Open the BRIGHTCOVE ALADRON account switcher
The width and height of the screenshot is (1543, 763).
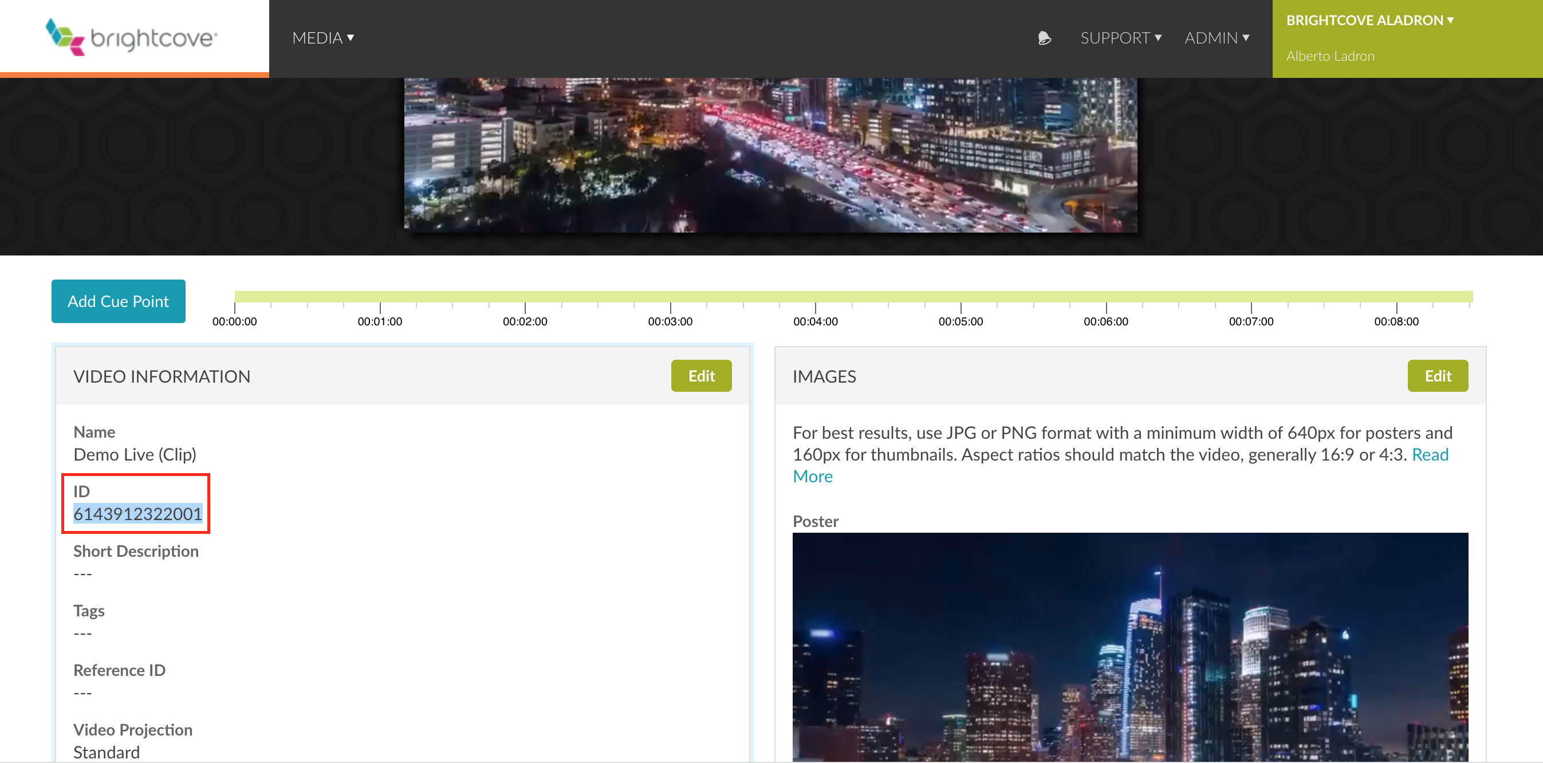click(x=1370, y=21)
